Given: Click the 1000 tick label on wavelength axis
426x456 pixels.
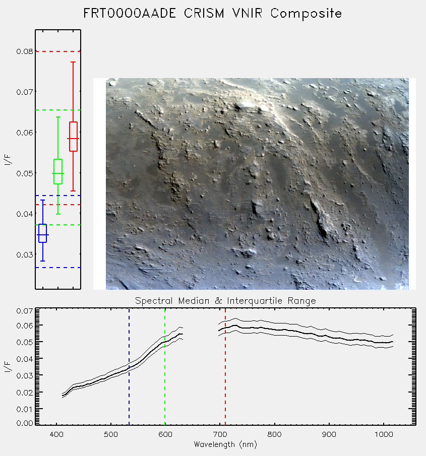Looking at the screenshot, I should point(384,434).
